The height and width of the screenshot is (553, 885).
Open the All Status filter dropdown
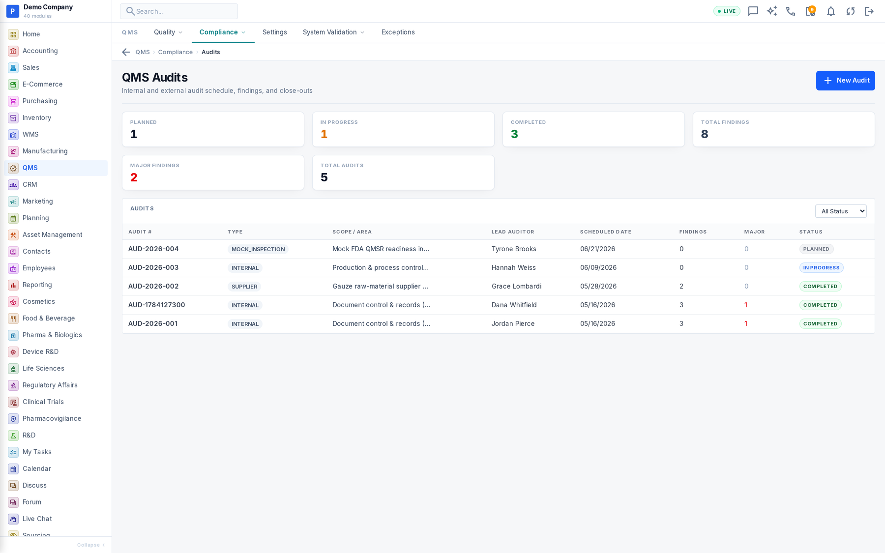click(841, 211)
